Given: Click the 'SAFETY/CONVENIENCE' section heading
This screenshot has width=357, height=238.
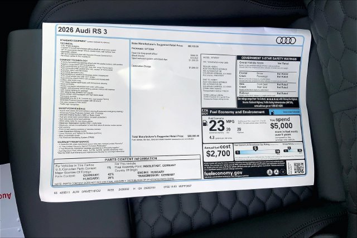Looking at the screenshot, I should (x=72, y=109).
